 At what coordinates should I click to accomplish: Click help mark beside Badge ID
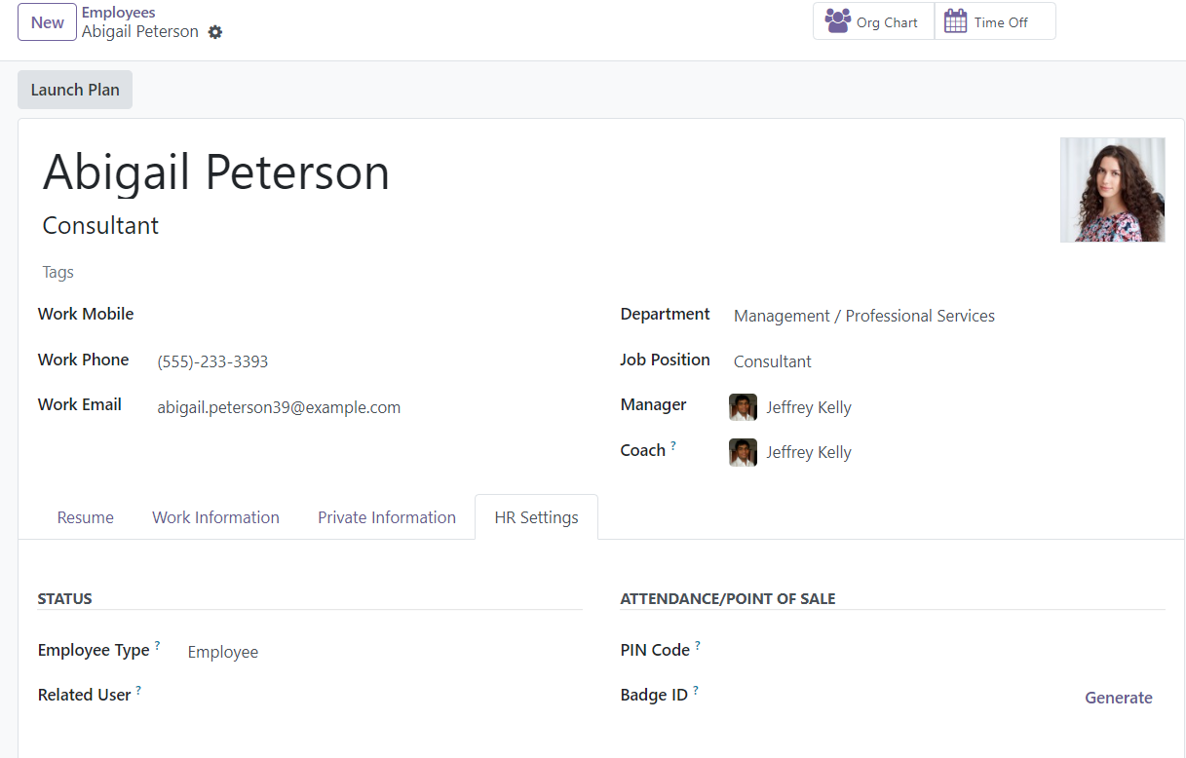pyautogui.click(x=696, y=691)
